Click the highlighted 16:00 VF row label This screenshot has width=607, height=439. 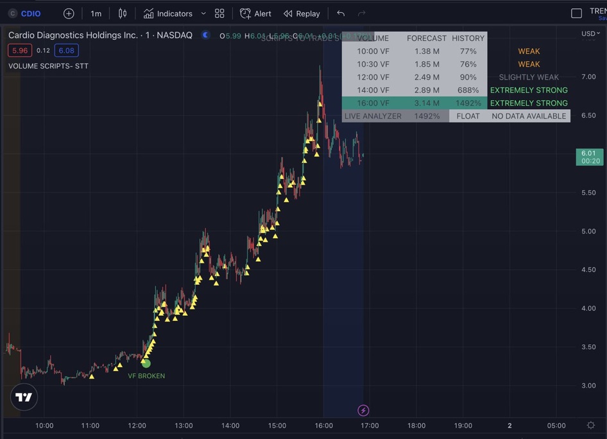coord(373,103)
